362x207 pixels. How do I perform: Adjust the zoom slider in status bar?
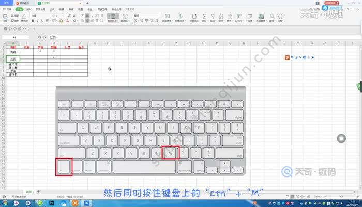click(341, 197)
